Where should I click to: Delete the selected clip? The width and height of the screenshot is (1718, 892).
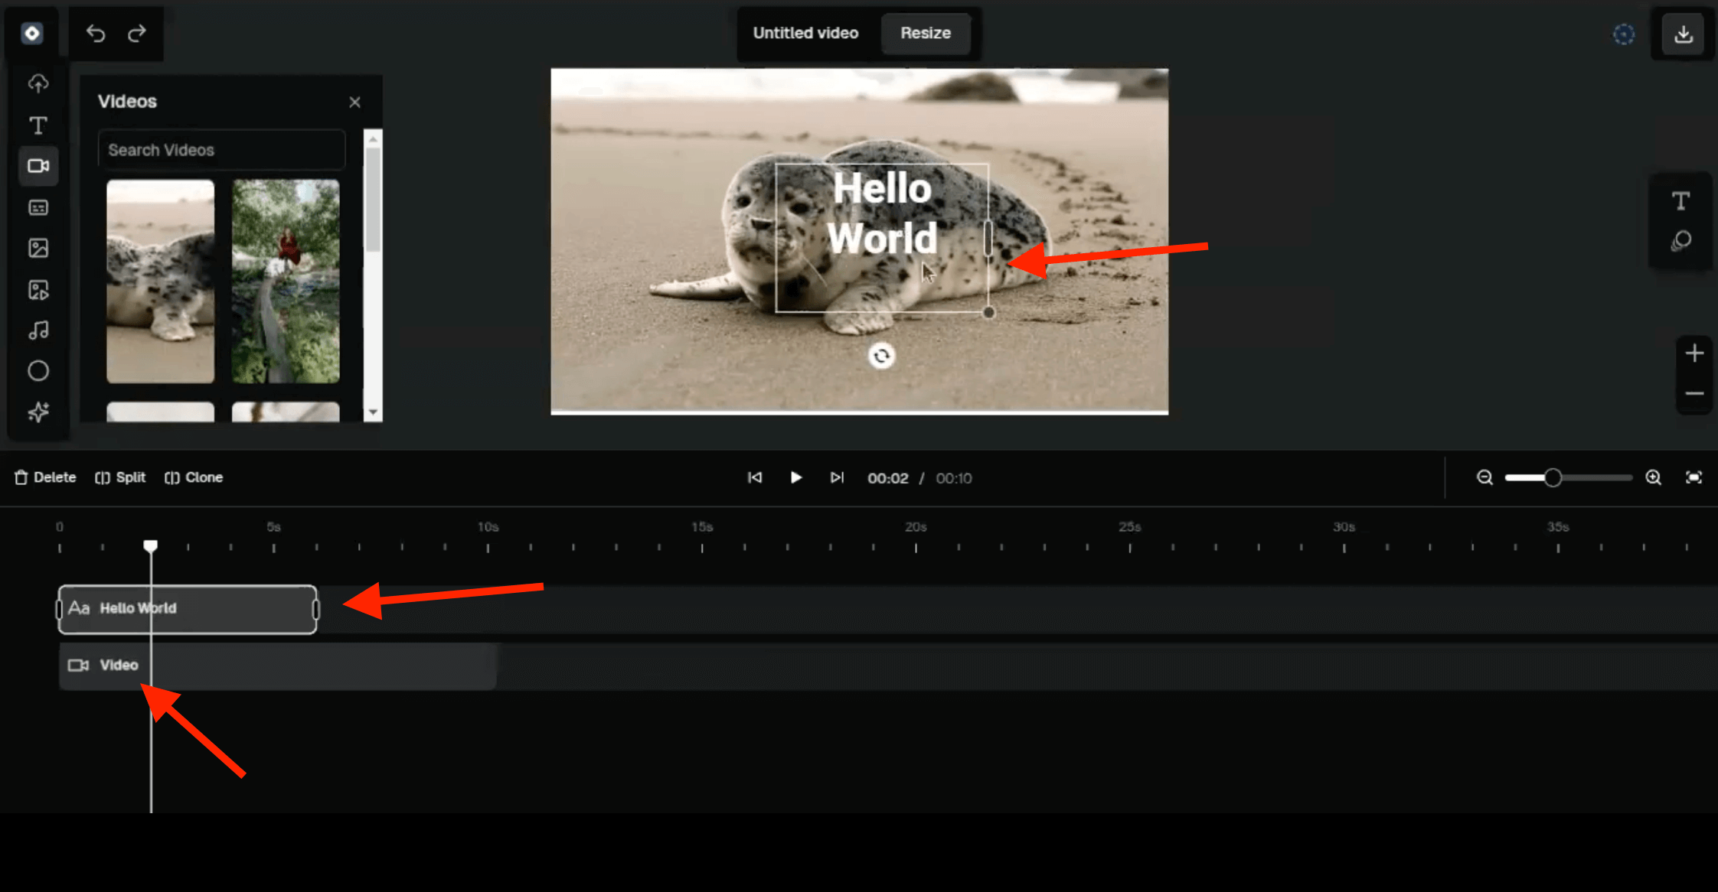[x=45, y=477]
